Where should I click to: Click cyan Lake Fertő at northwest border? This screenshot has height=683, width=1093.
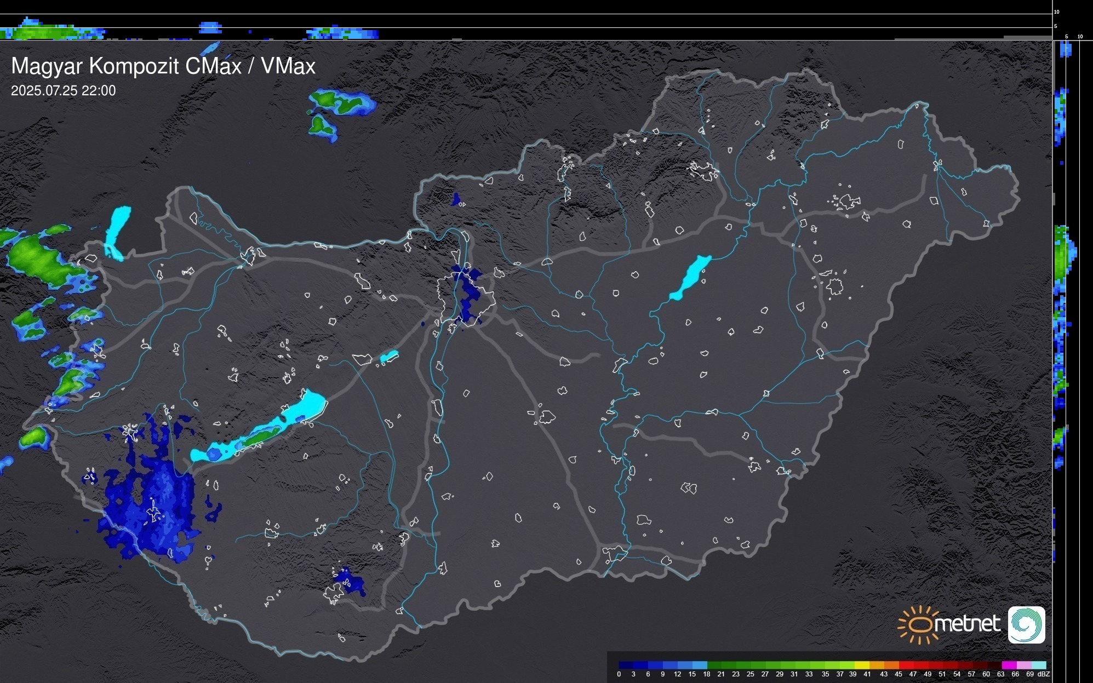pos(117,230)
